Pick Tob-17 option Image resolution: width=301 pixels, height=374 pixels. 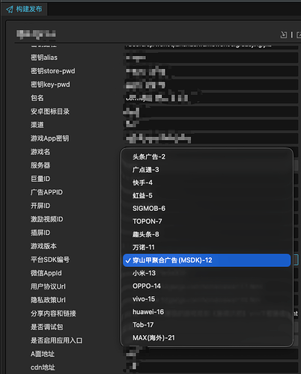point(207,325)
